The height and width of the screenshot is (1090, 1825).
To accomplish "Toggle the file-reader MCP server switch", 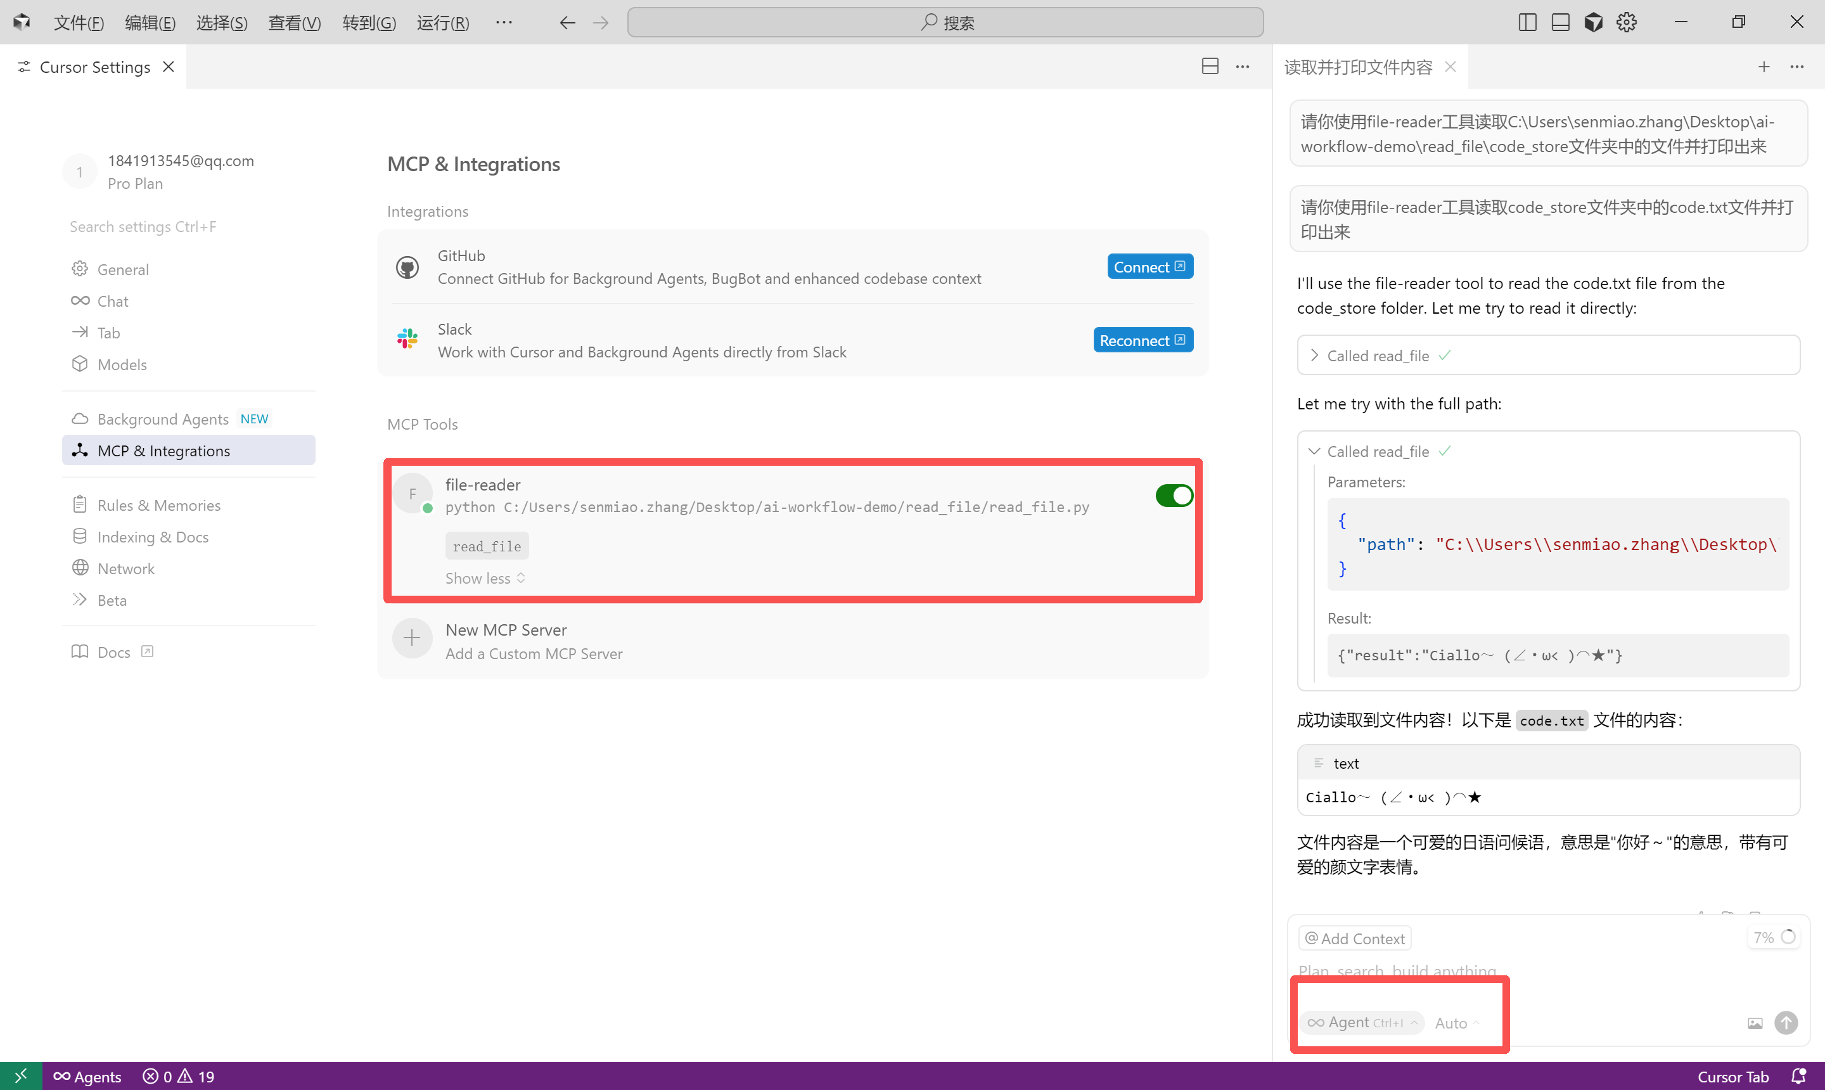I will pos(1174,495).
